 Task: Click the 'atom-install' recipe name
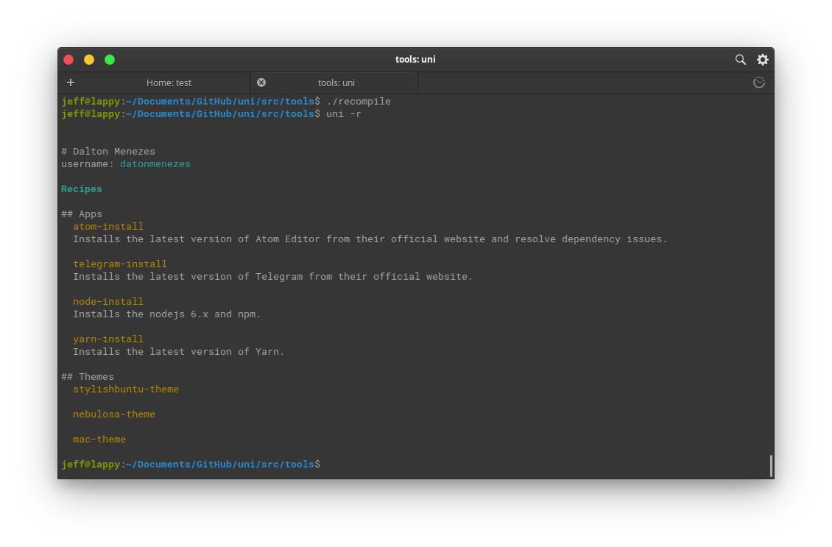tap(108, 227)
